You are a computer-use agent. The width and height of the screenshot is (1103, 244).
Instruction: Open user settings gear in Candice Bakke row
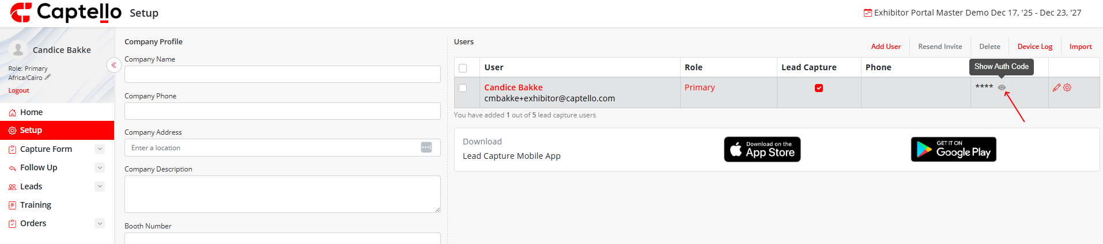pos(1067,87)
